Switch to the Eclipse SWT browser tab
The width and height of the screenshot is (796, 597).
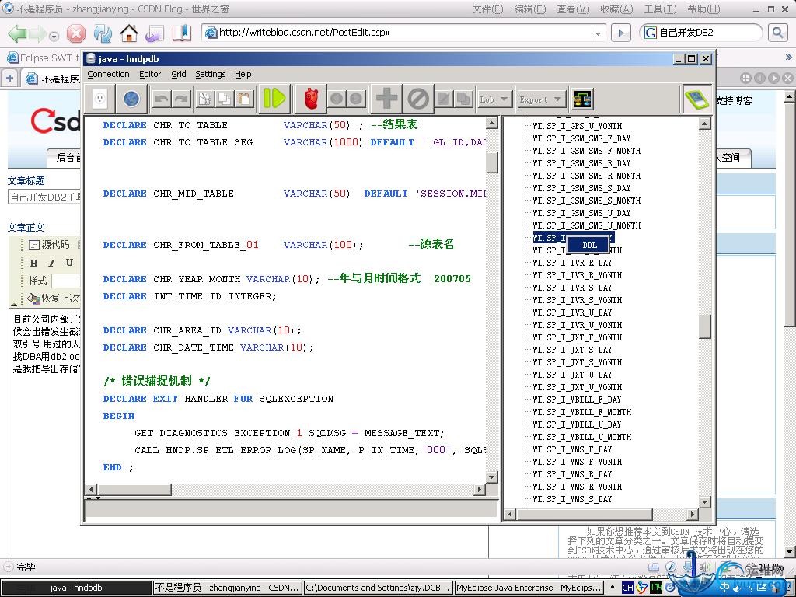pyautogui.click(x=44, y=58)
